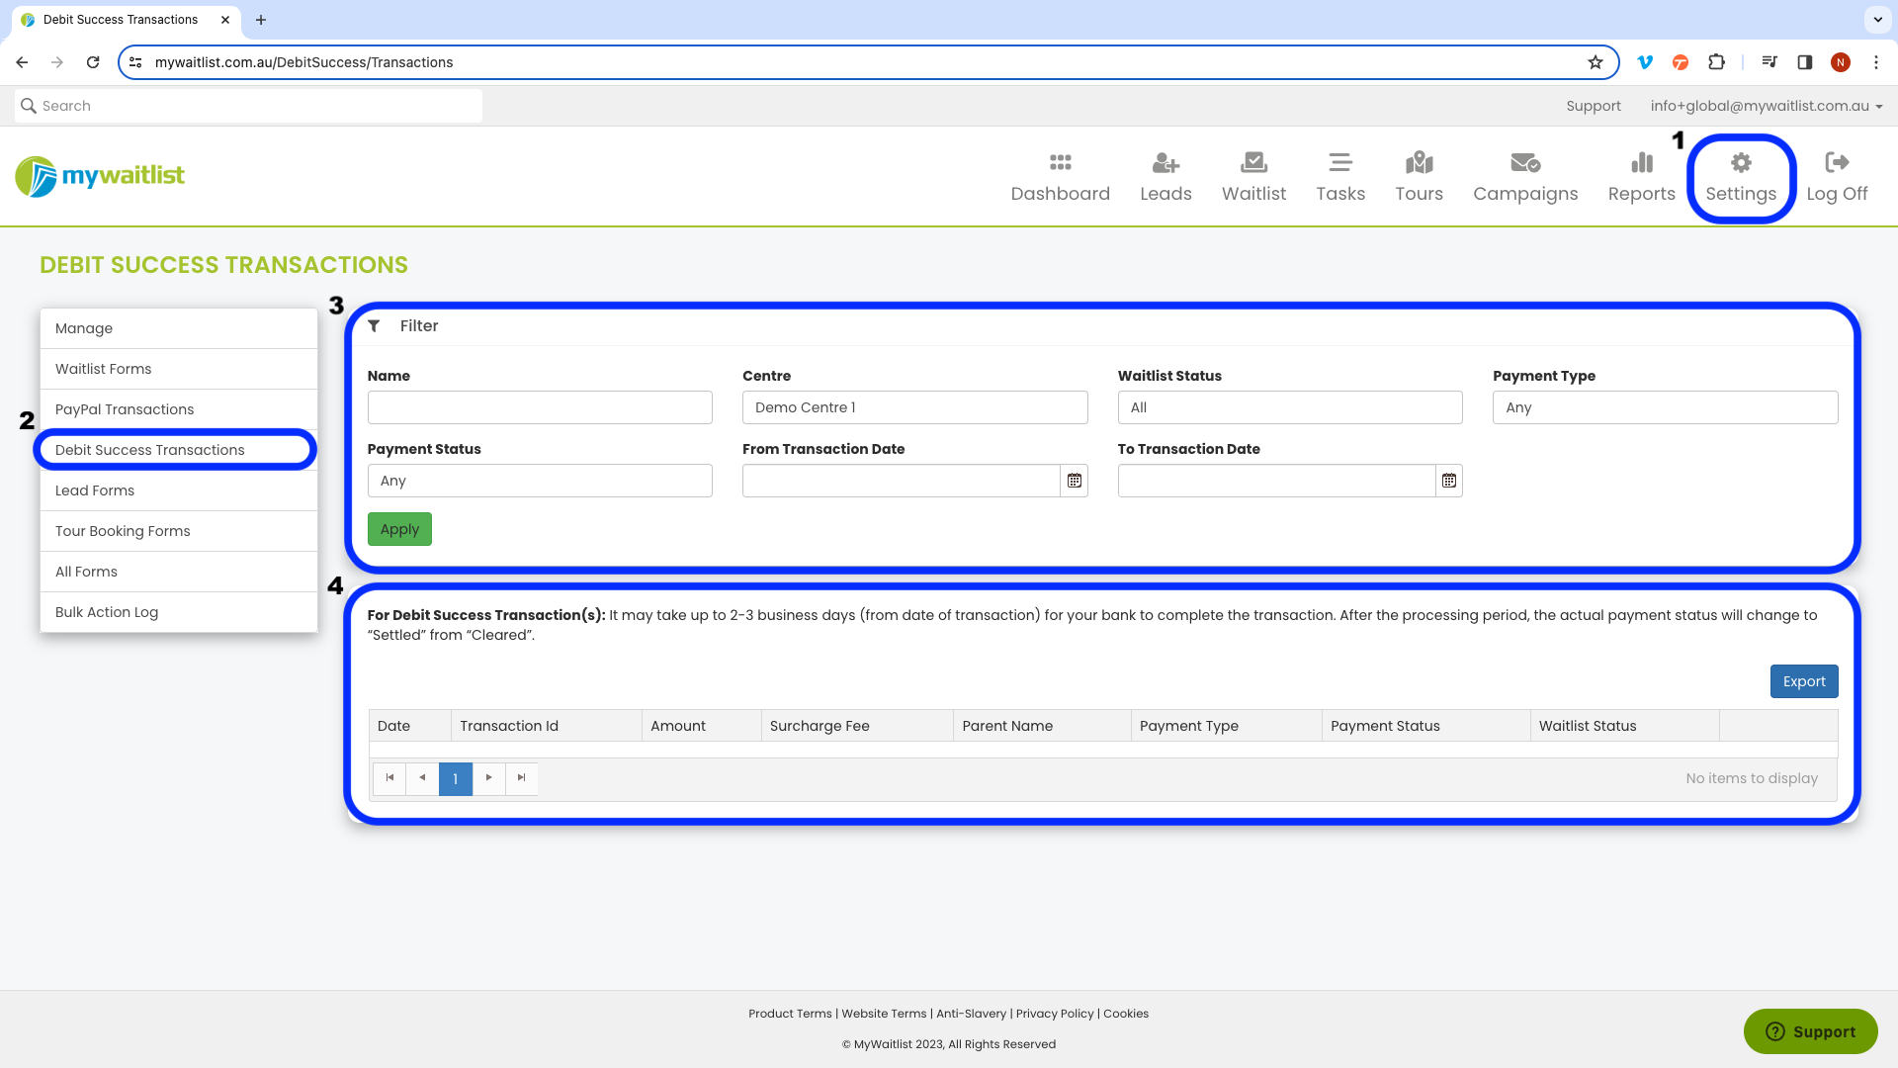
Task: Open To Transaction Date calendar picker
Action: click(x=1448, y=481)
